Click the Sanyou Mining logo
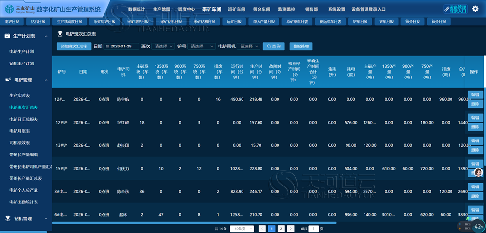The height and width of the screenshot is (233, 486). point(19,9)
